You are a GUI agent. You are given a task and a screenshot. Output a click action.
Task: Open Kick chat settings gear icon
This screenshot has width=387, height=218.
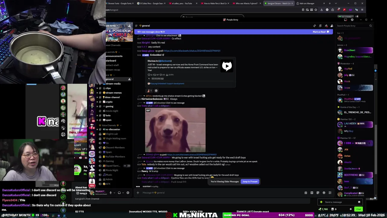click(x=351, y=209)
